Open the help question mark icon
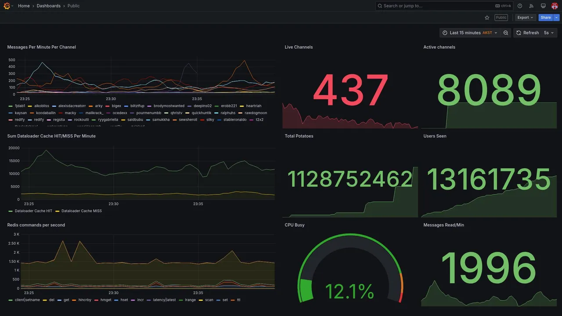 pyautogui.click(x=520, y=6)
